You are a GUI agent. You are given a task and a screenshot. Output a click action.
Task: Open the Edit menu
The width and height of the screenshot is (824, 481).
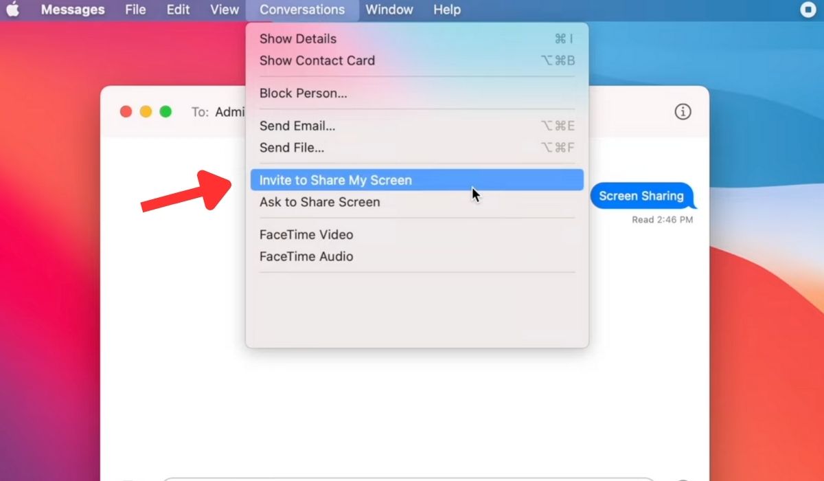pos(178,10)
